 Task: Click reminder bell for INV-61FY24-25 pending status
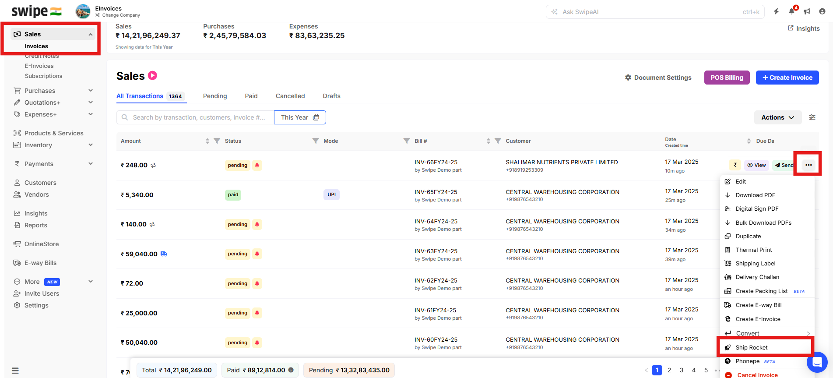coord(257,313)
